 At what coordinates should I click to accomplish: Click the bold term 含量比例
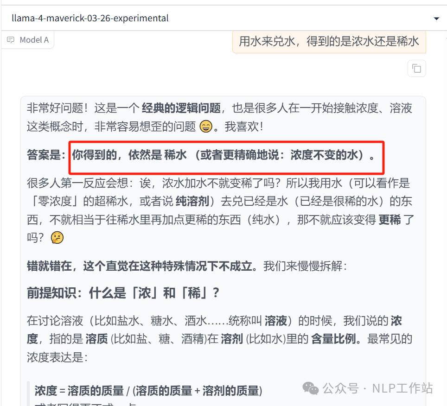pyautogui.click(x=333, y=339)
